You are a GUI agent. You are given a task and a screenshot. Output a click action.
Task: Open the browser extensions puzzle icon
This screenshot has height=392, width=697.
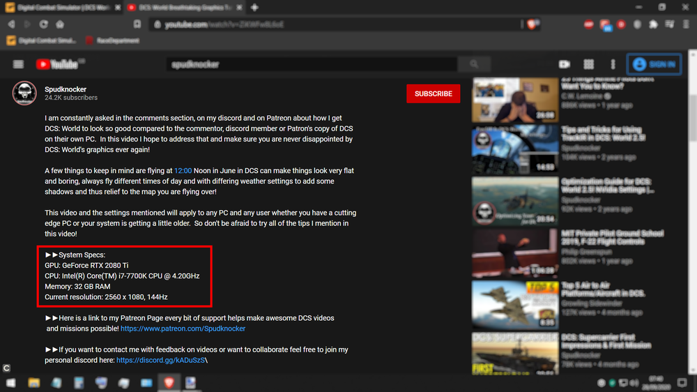pyautogui.click(x=653, y=24)
